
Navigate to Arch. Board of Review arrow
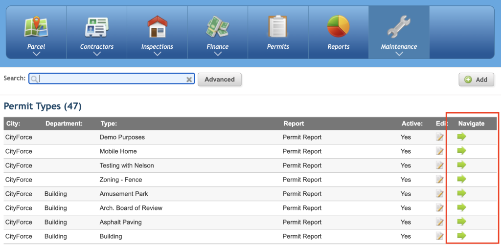click(462, 207)
